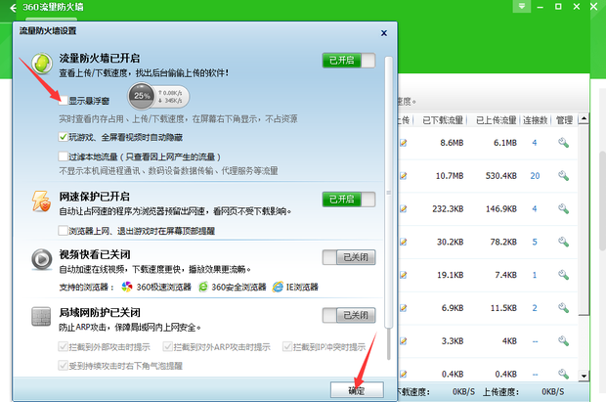Click the 360安全浏览器 green icon
Image resolution: width=606 pixels, height=402 pixels.
(203, 288)
